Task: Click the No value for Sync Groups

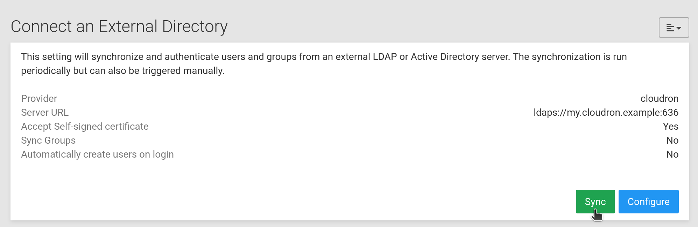Action: tap(672, 141)
